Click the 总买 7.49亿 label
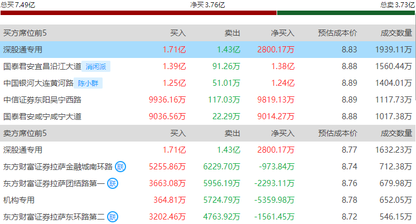 [18, 5]
